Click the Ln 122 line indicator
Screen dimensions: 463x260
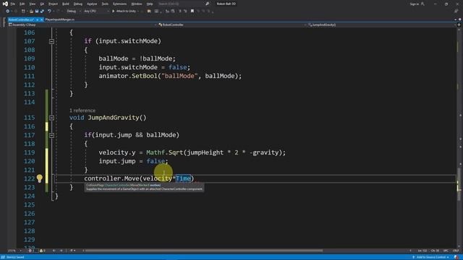[422, 251]
